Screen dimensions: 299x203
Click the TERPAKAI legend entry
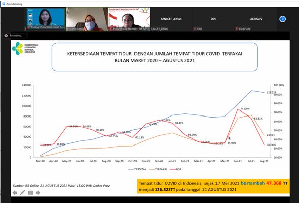(x=158, y=169)
